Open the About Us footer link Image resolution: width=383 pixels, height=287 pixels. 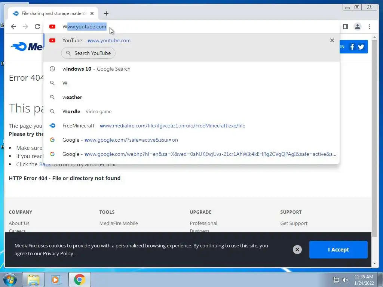pyautogui.click(x=19, y=223)
